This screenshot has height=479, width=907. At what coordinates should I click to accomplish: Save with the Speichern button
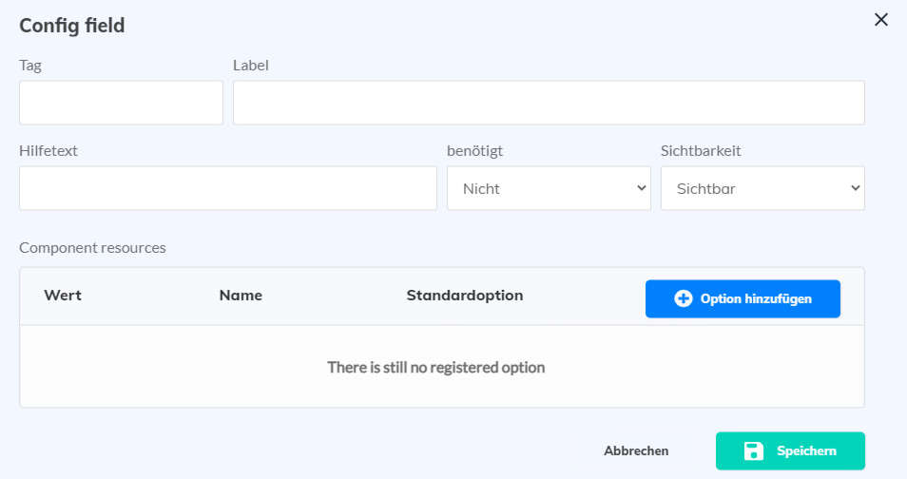click(790, 450)
